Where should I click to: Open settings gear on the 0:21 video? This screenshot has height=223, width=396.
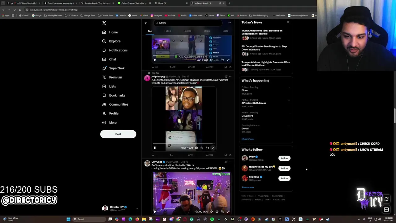[217, 60]
